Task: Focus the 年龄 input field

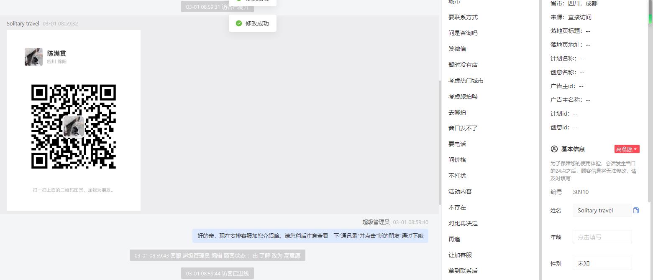Action: click(602, 237)
